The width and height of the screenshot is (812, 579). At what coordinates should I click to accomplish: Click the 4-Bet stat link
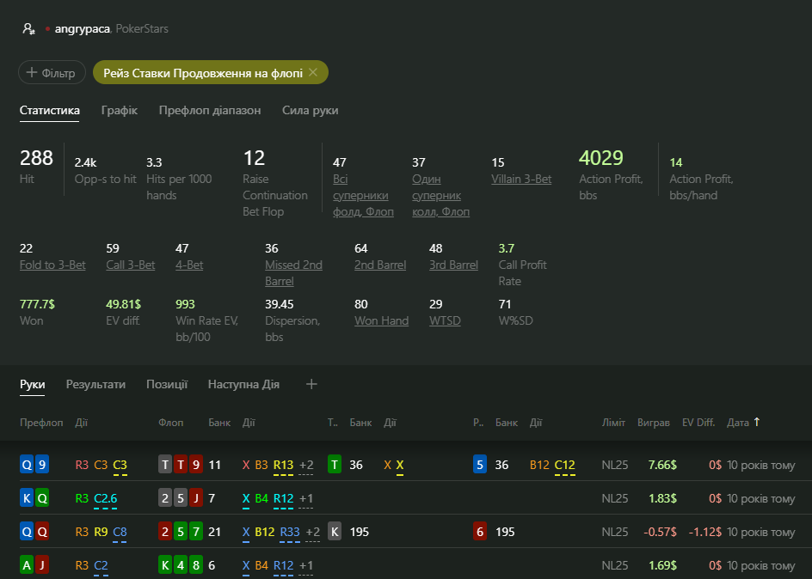click(x=189, y=265)
